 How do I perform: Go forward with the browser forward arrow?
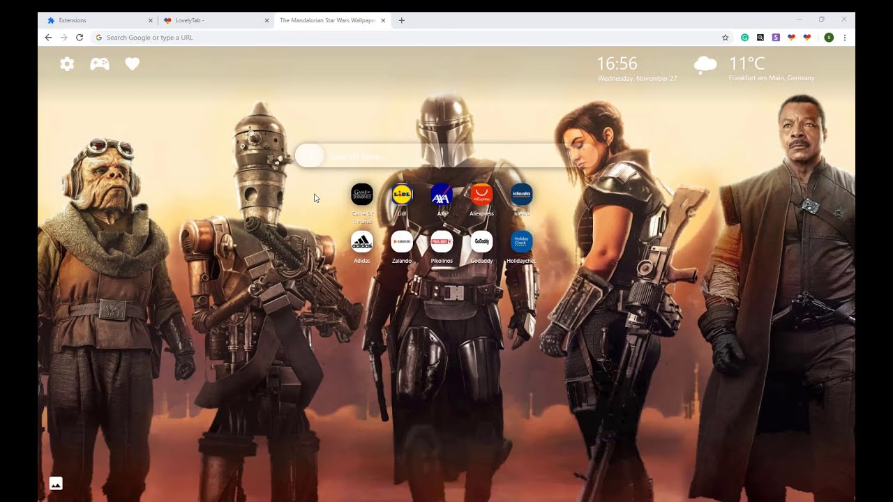(63, 38)
